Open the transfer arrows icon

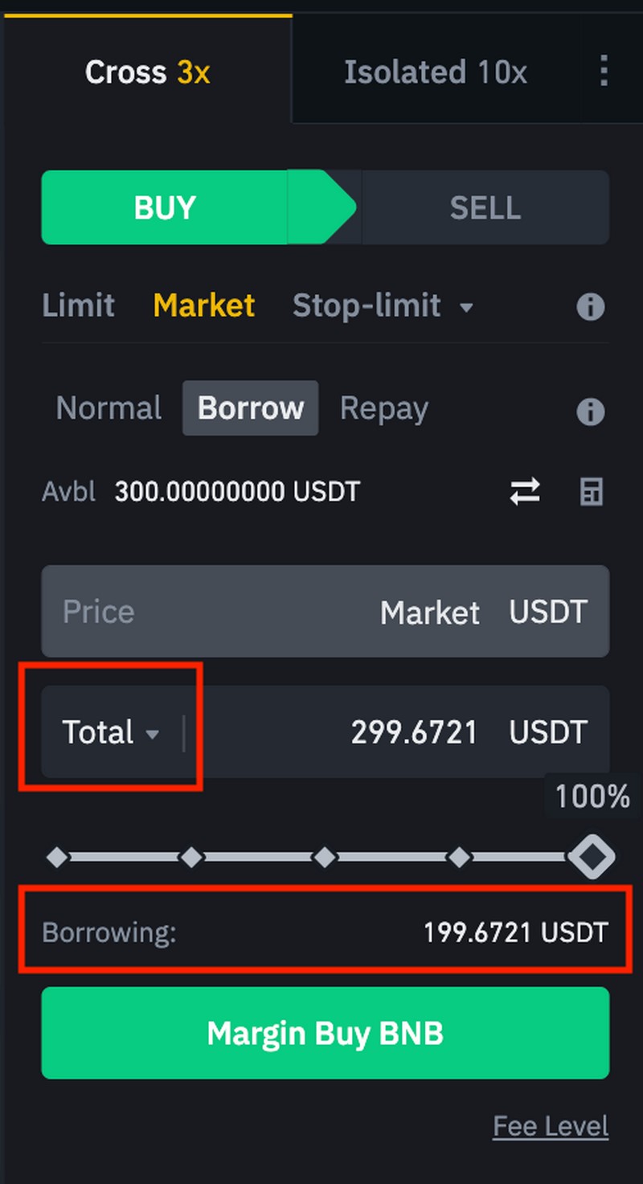[525, 491]
